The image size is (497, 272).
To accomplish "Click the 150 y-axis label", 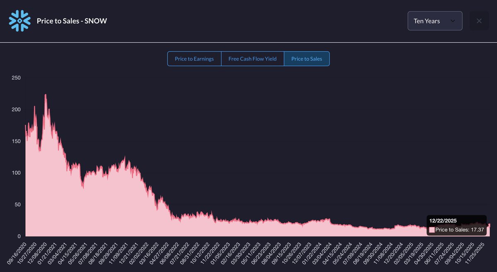I will [x=16, y=141].
